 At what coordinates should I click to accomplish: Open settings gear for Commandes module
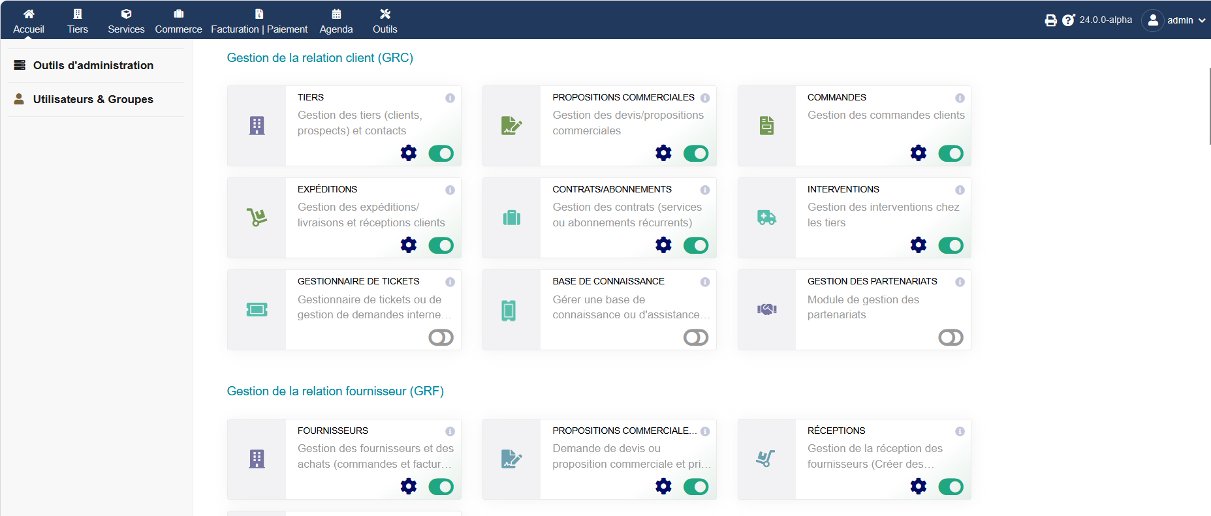tap(919, 153)
